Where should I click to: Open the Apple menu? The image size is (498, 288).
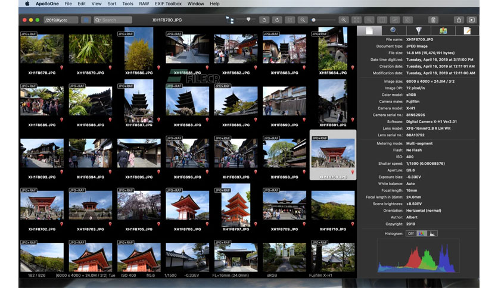[27, 4]
